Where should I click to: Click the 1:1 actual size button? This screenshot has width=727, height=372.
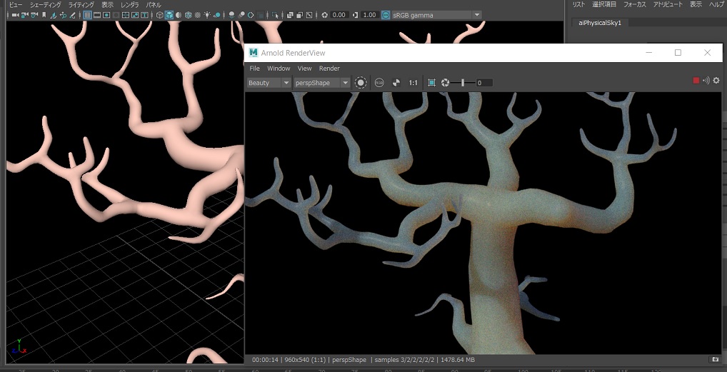click(x=413, y=83)
